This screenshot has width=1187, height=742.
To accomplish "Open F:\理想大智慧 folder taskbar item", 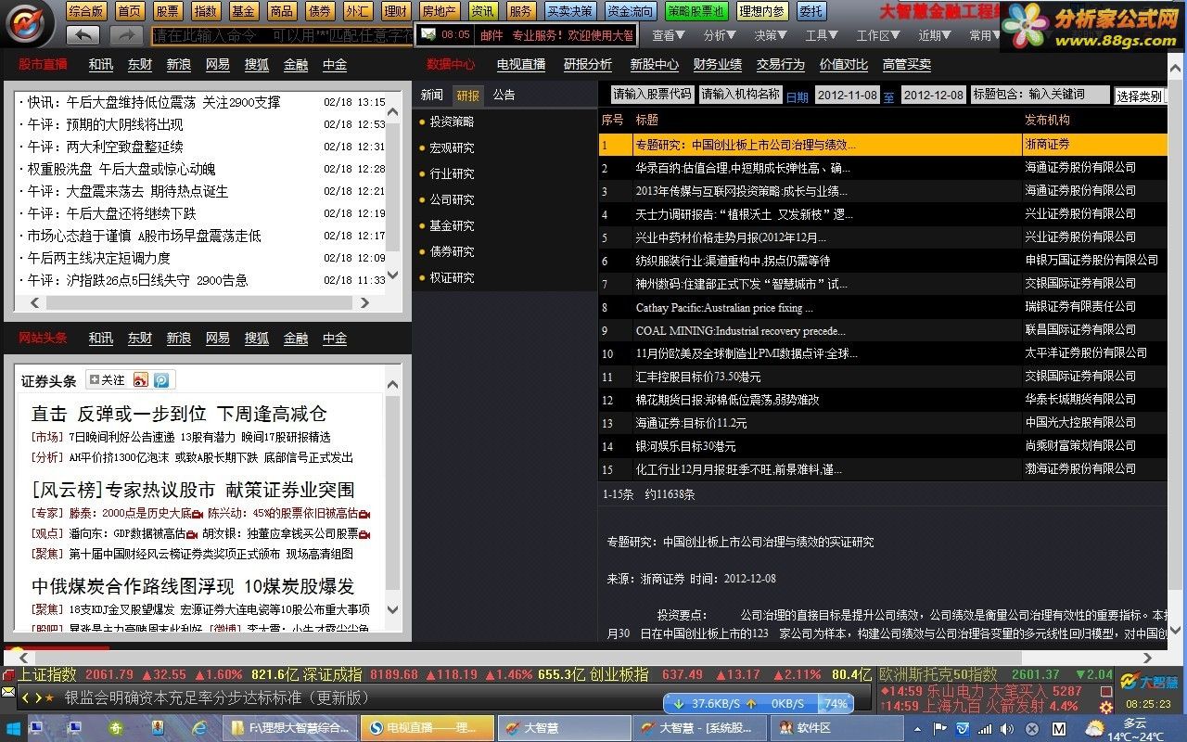I will (x=289, y=728).
